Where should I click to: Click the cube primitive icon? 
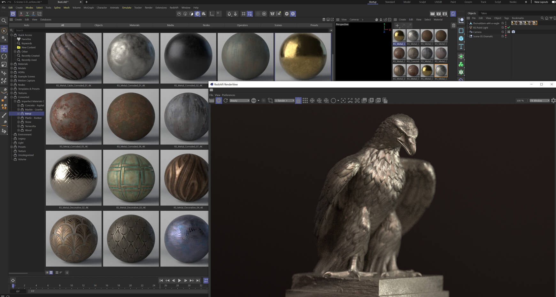(461, 39)
